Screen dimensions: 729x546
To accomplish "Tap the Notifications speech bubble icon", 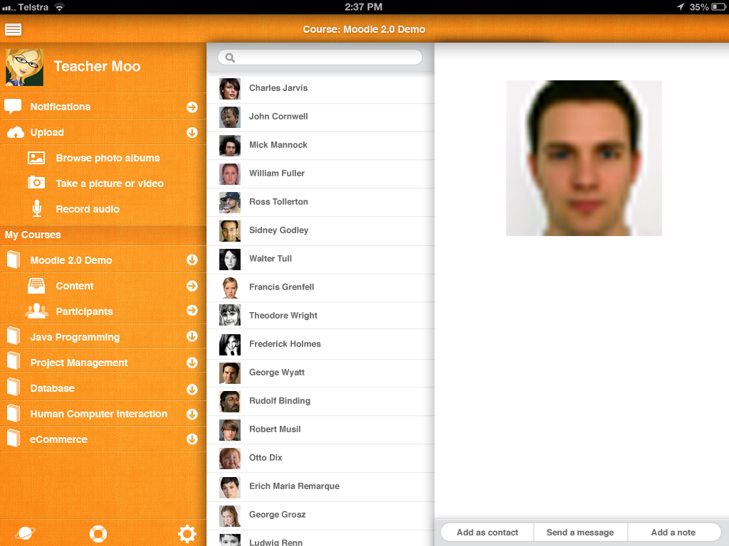I will coord(13,107).
